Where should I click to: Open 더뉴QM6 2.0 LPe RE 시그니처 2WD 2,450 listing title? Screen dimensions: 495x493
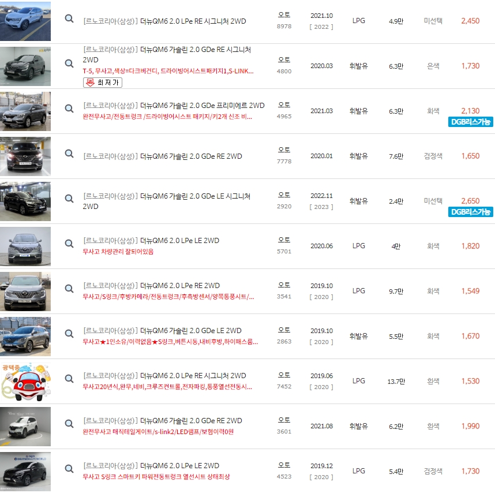[x=164, y=21]
